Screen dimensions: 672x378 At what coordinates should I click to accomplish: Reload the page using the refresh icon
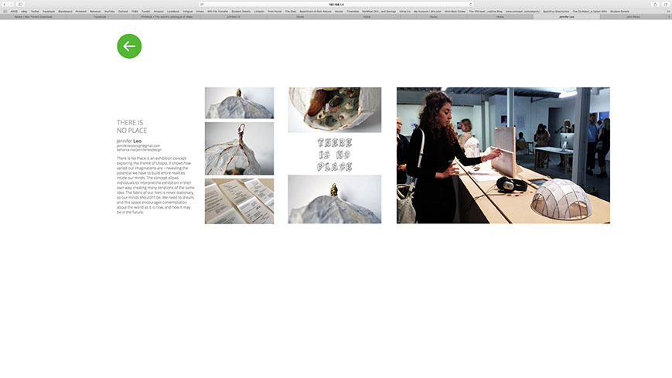[470, 4]
